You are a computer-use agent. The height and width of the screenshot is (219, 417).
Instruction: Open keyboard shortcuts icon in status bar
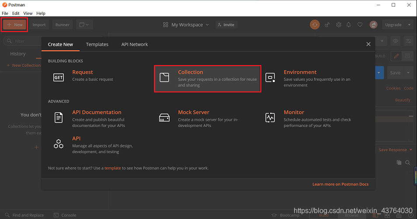coord(398,215)
